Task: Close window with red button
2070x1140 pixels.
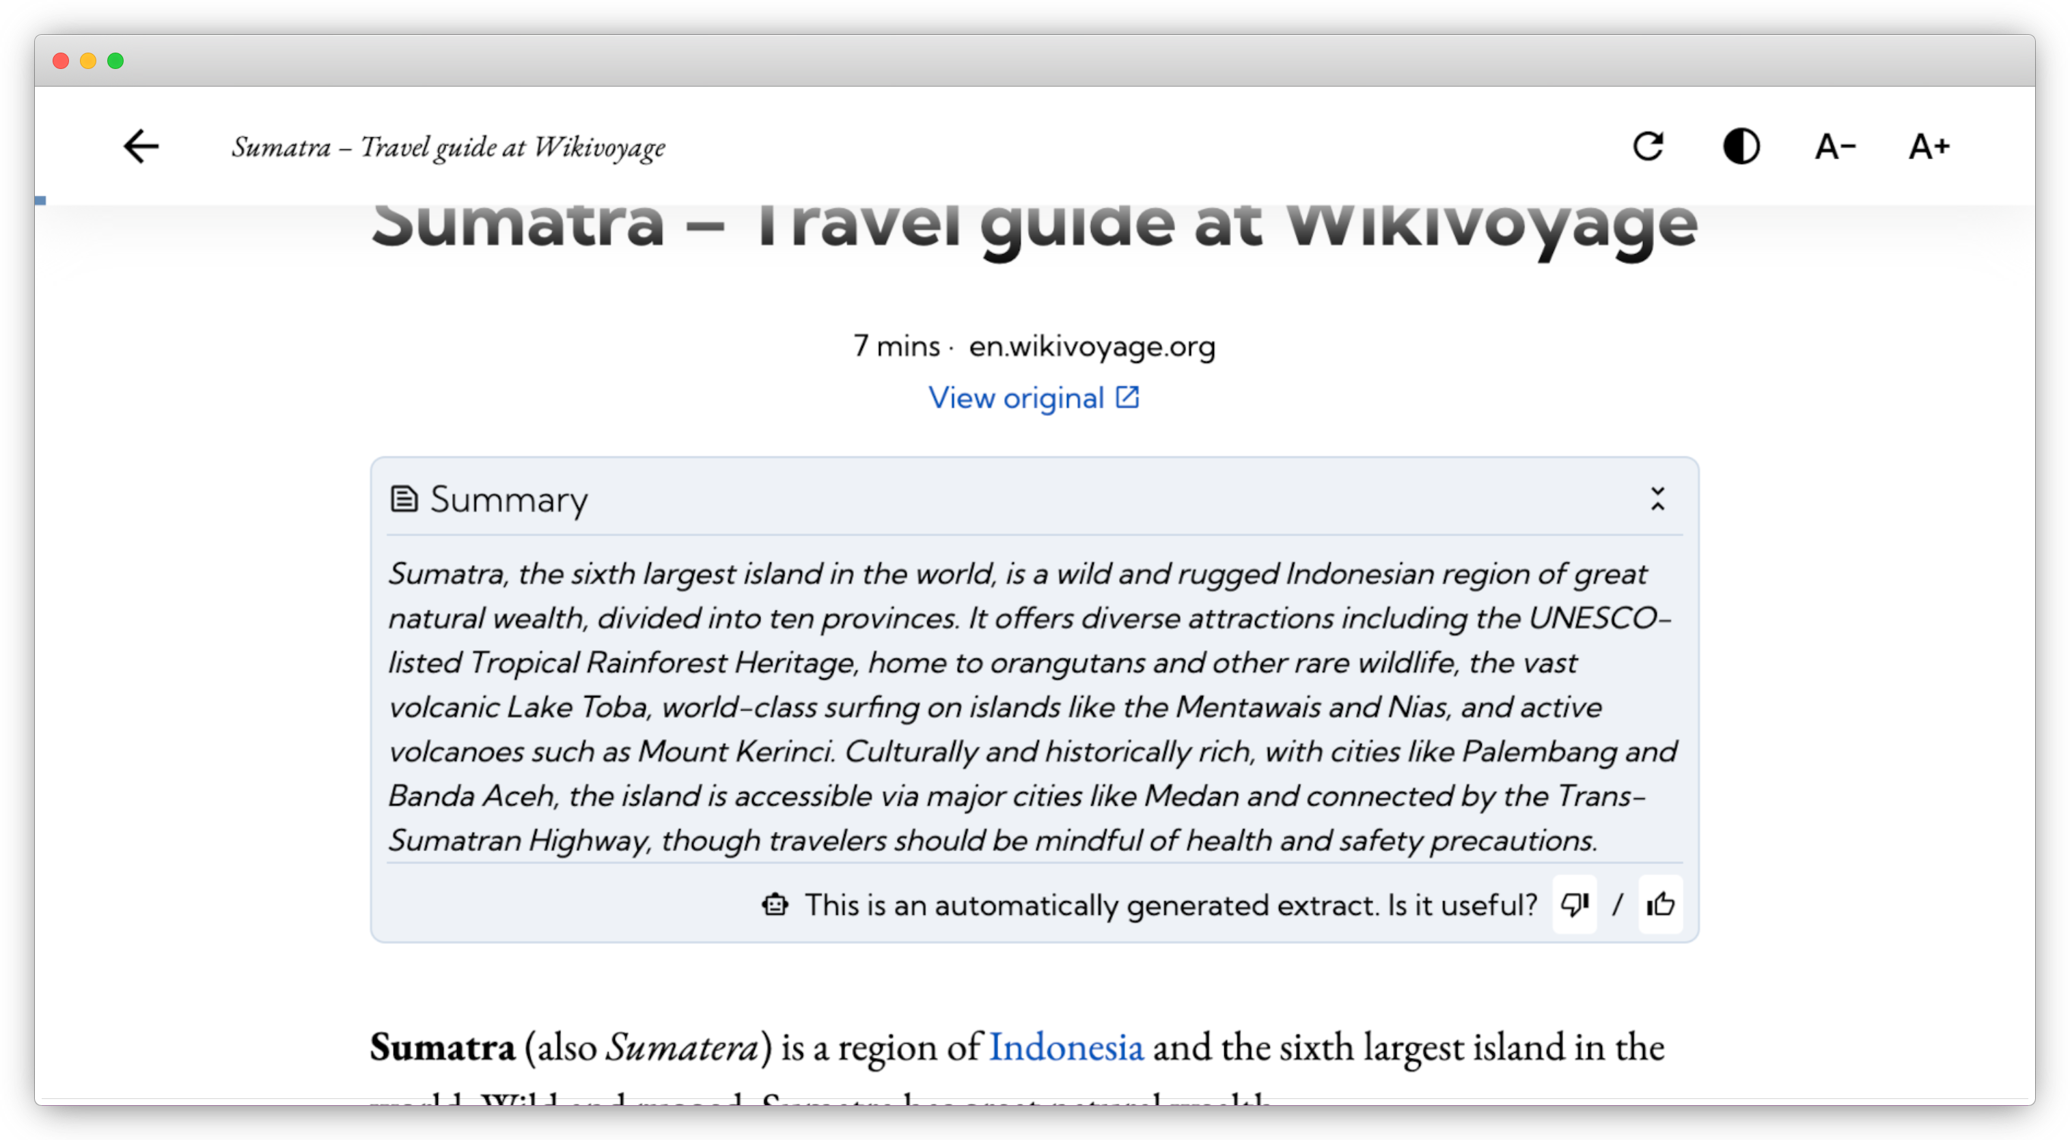Action: coord(60,61)
